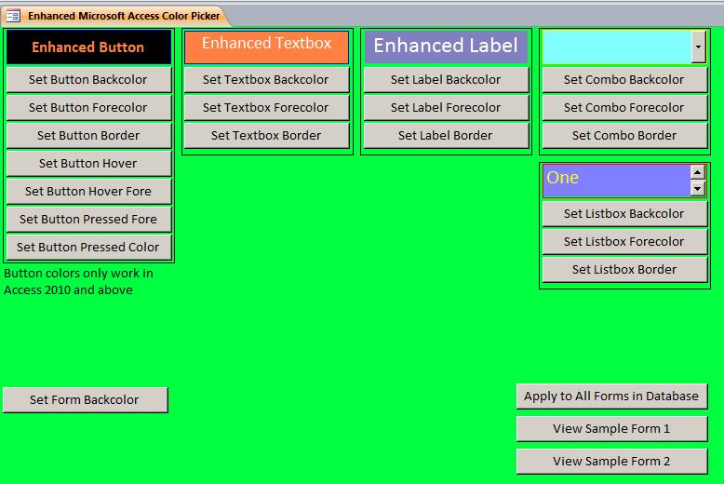
Task: Click the Enhanced Label sample
Action: point(446,47)
